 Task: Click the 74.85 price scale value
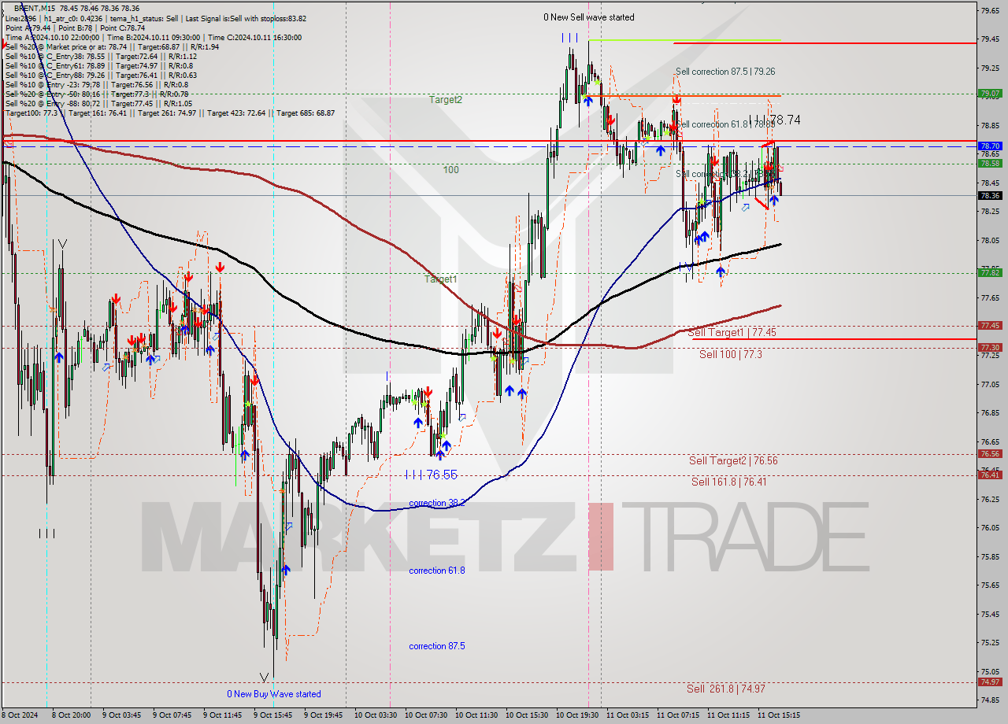click(x=990, y=700)
